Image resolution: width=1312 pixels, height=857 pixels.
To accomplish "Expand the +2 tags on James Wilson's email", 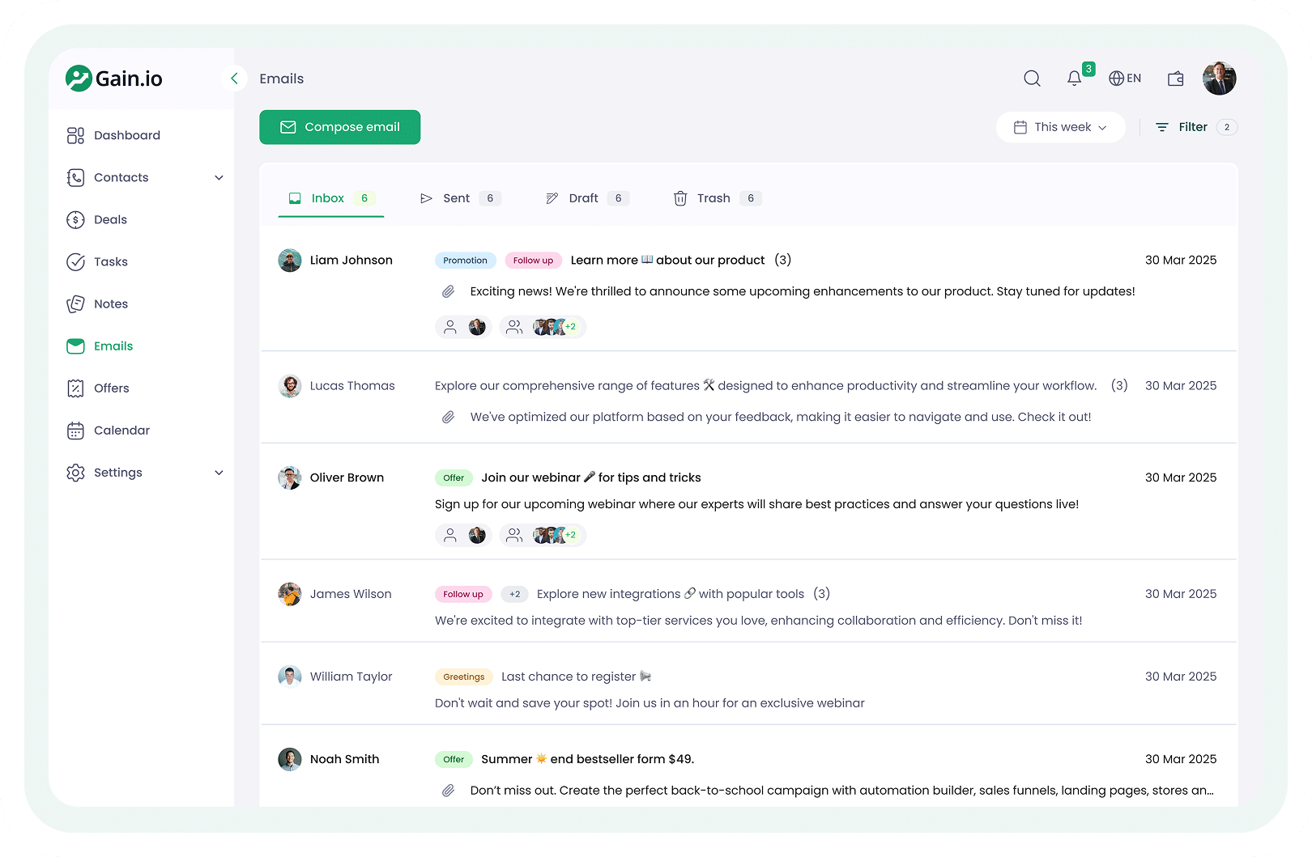I will 514,594.
